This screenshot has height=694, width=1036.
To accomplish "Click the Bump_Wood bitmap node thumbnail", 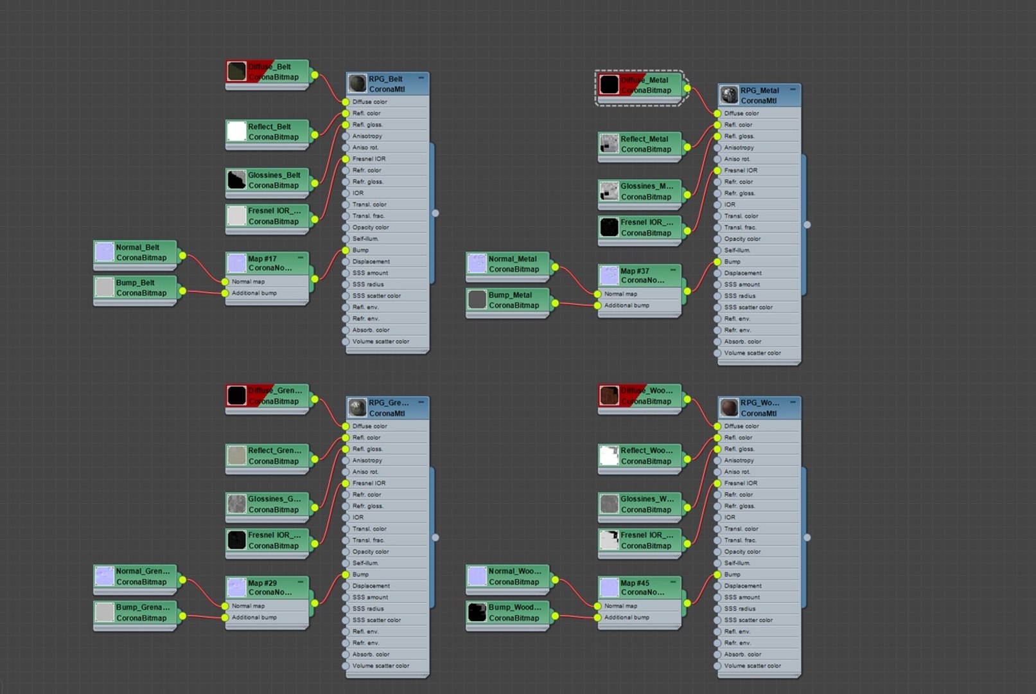I will [x=477, y=612].
